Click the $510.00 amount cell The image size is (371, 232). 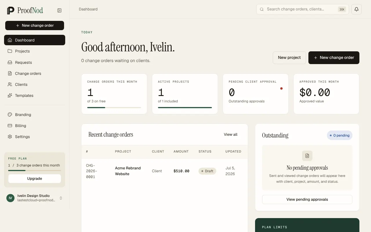tap(181, 171)
